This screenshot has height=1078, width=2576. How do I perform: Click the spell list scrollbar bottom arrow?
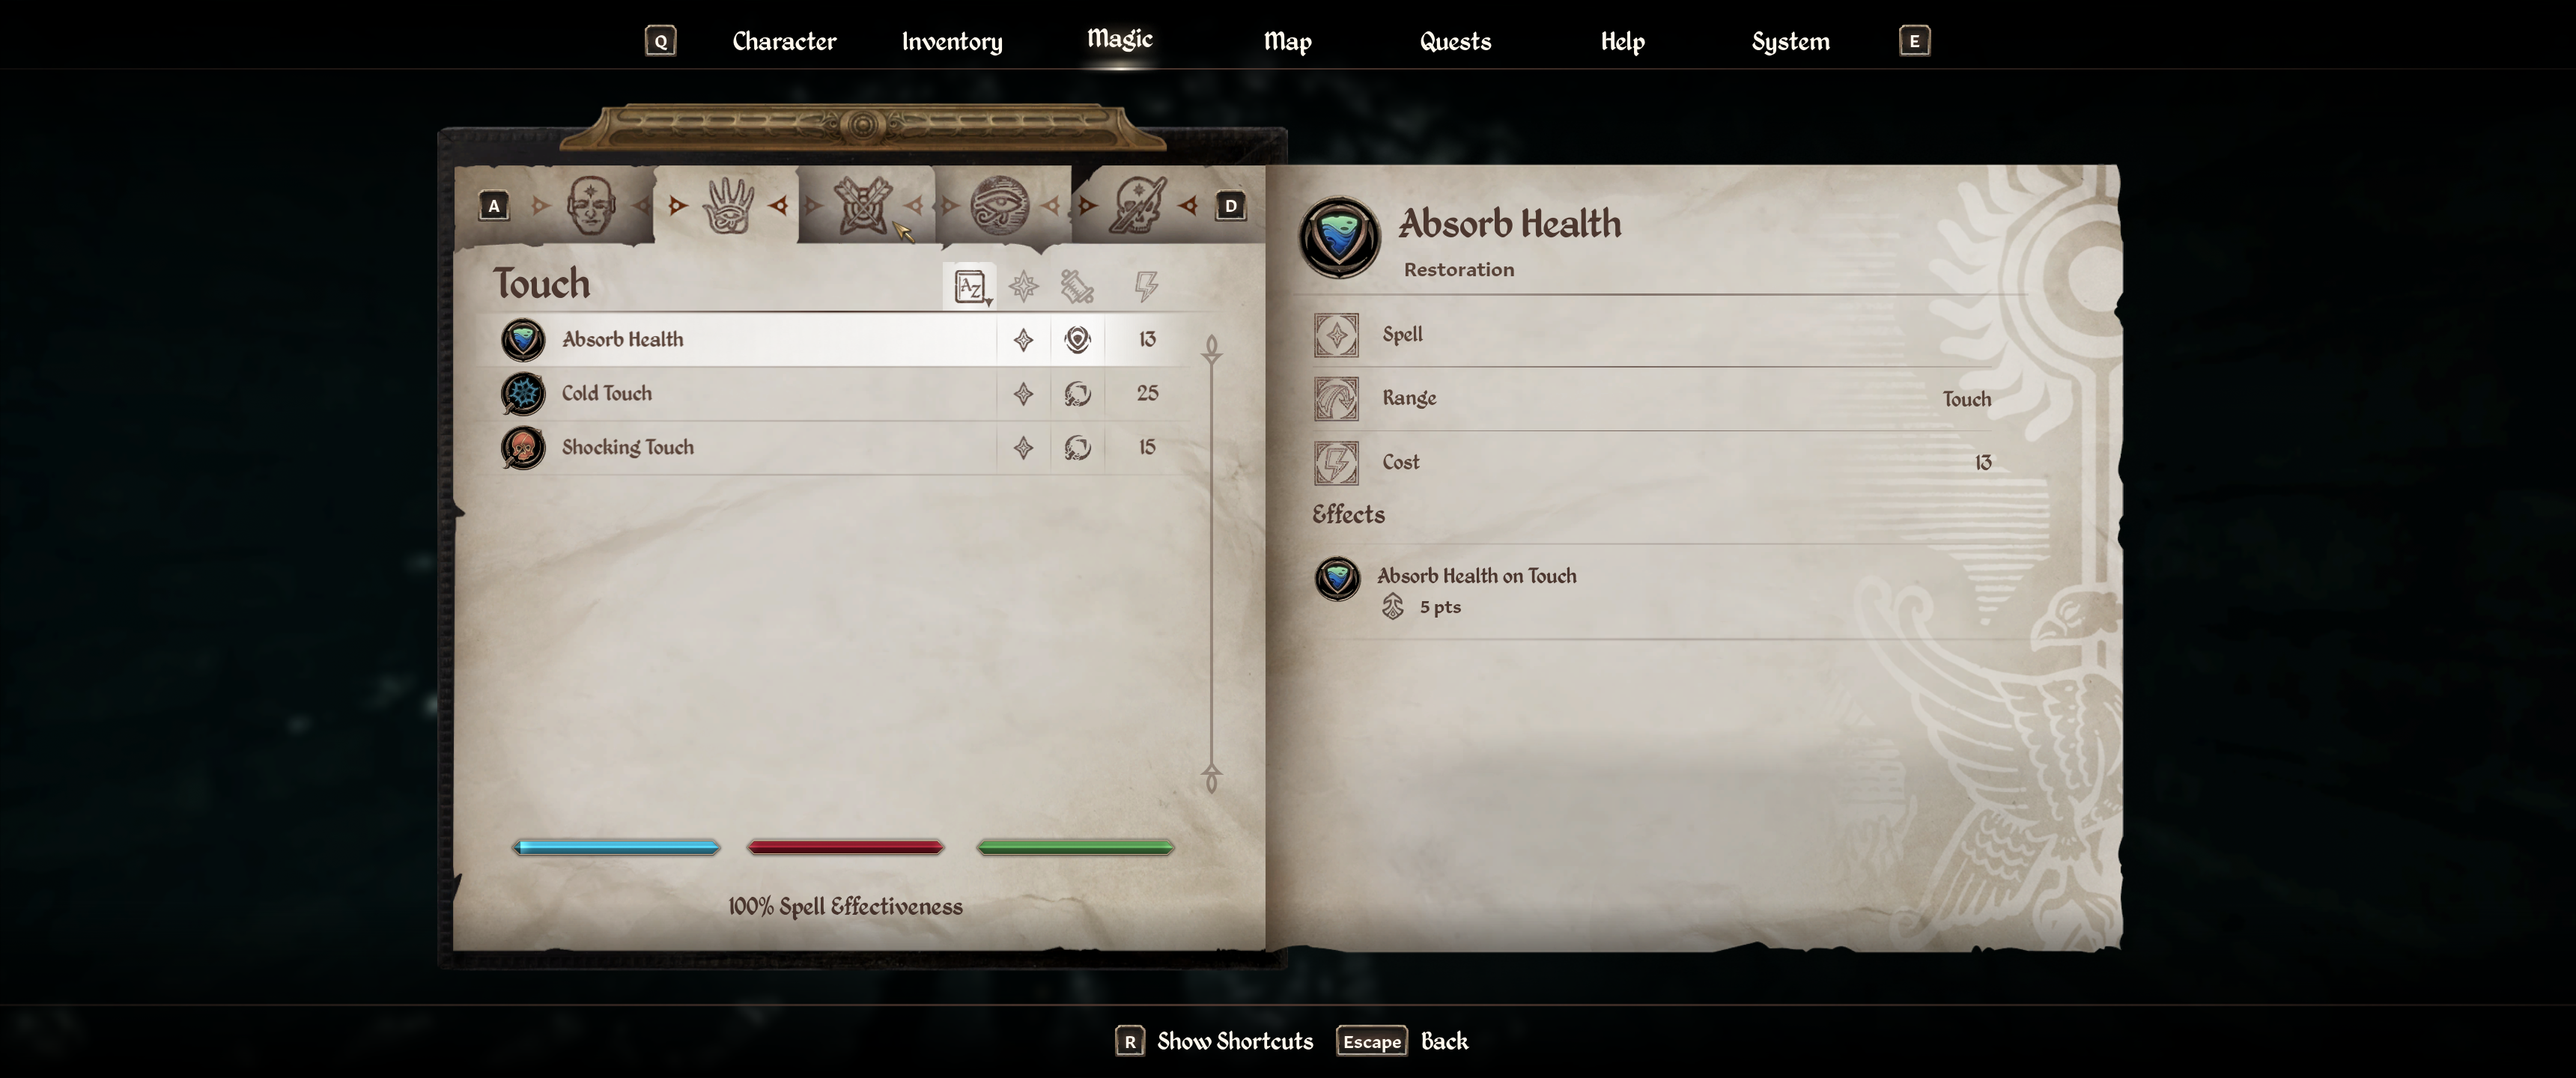pyautogui.click(x=1211, y=778)
